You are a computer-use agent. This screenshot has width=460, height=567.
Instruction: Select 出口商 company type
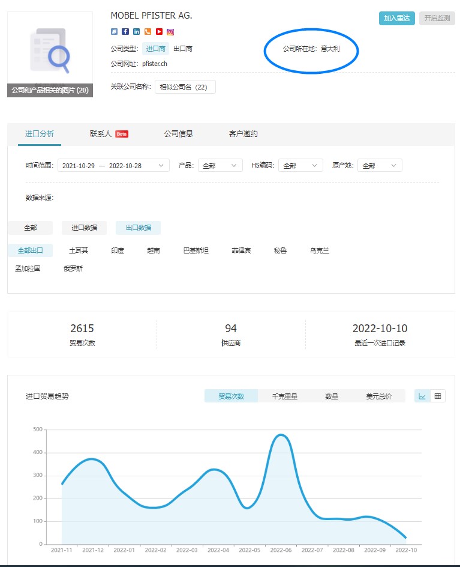tap(183, 49)
